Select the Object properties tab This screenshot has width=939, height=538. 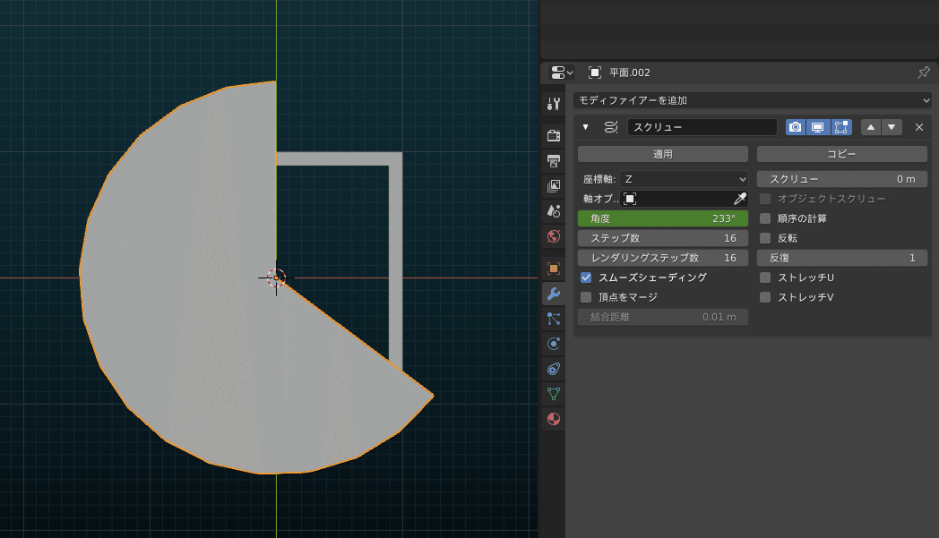(x=553, y=267)
